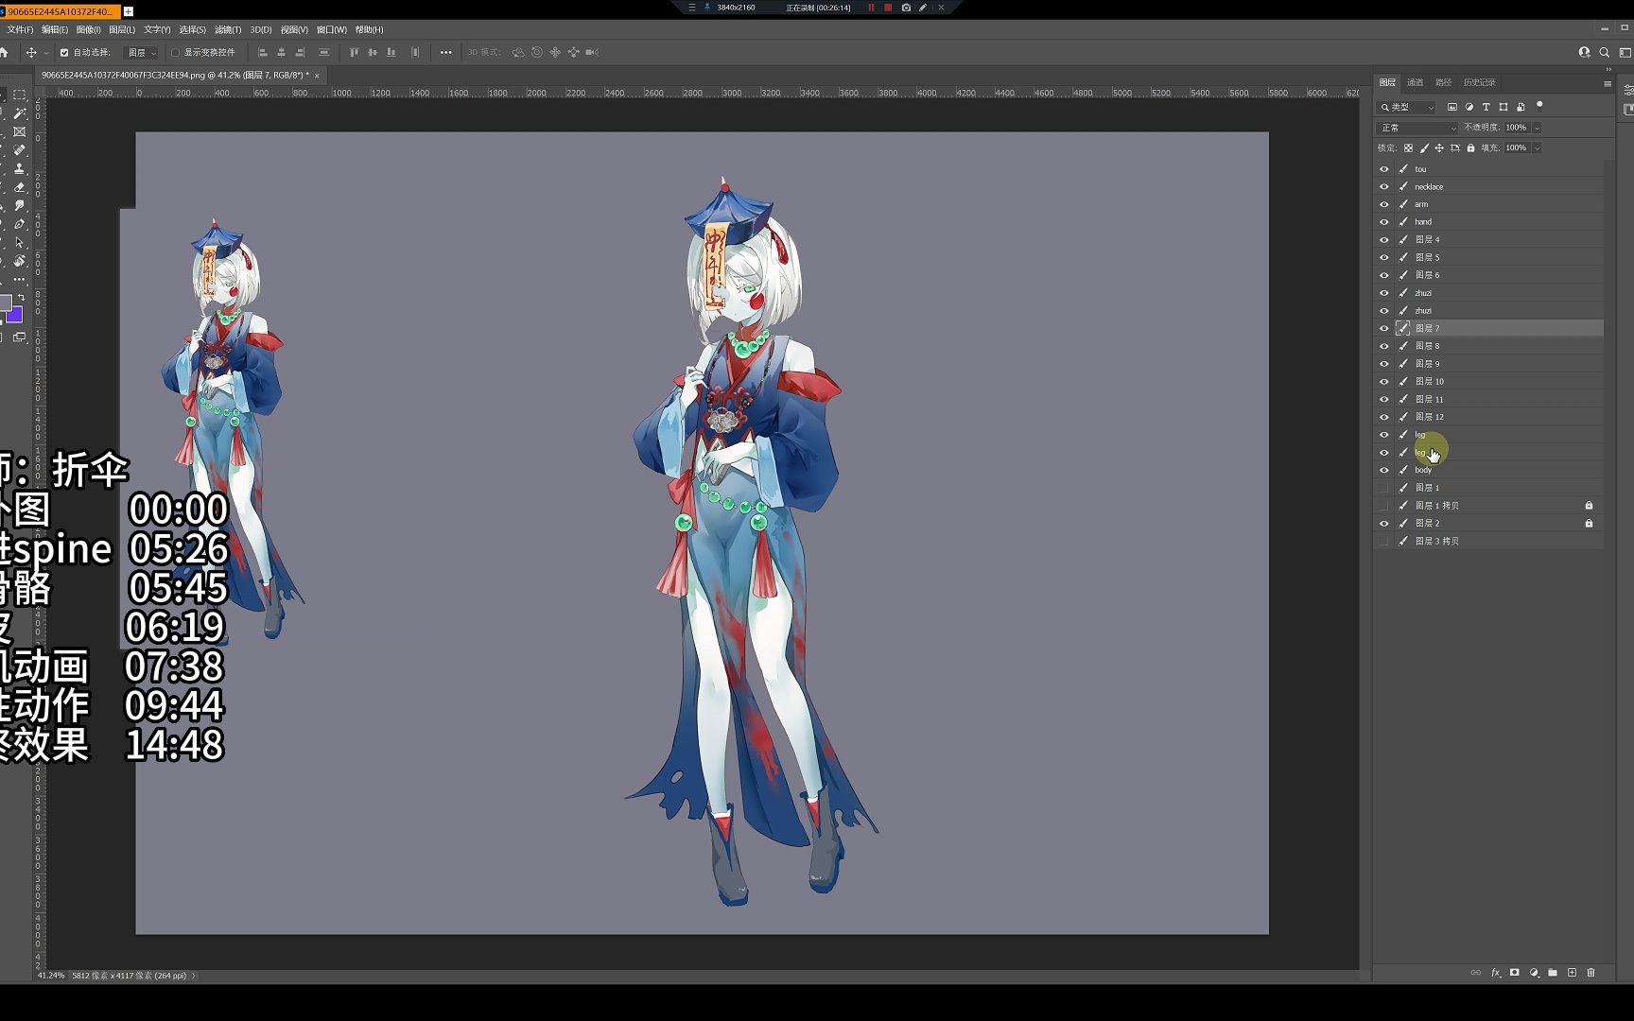Image resolution: width=1634 pixels, height=1021 pixels.
Task: Create a new layer icon
Action: pos(1572,973)
